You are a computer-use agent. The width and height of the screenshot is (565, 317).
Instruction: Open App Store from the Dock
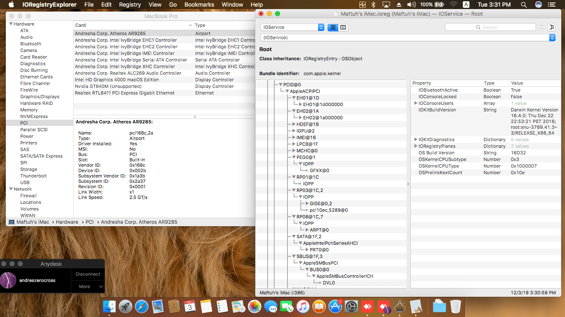point(335,307)
